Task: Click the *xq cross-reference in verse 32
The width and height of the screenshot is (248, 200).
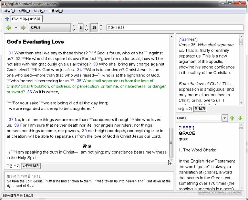Action: click(x=23, y=57)
